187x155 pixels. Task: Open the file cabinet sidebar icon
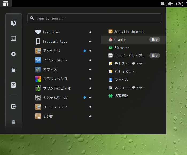click(x=13, y=85)
